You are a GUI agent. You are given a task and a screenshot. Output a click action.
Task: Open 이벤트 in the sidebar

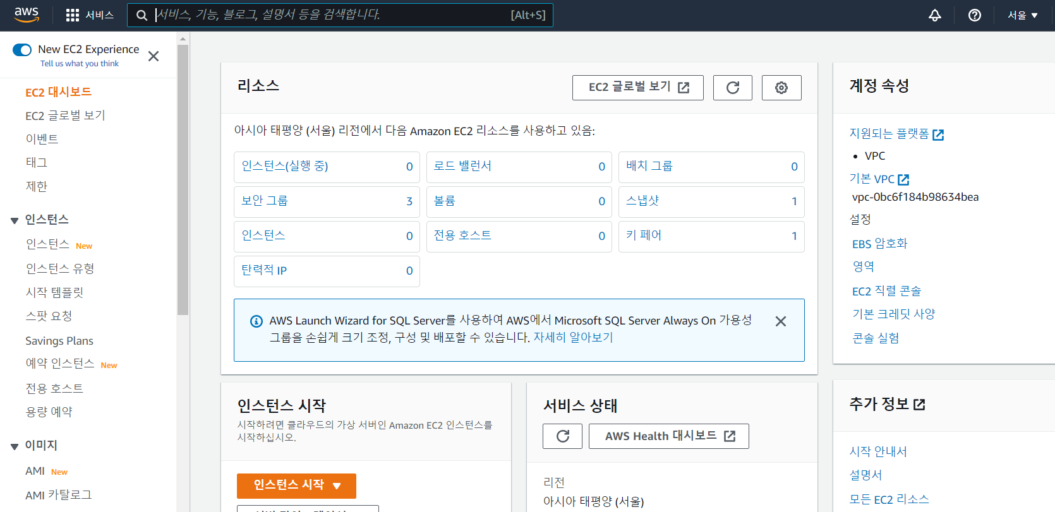click(x=42, y=139)
